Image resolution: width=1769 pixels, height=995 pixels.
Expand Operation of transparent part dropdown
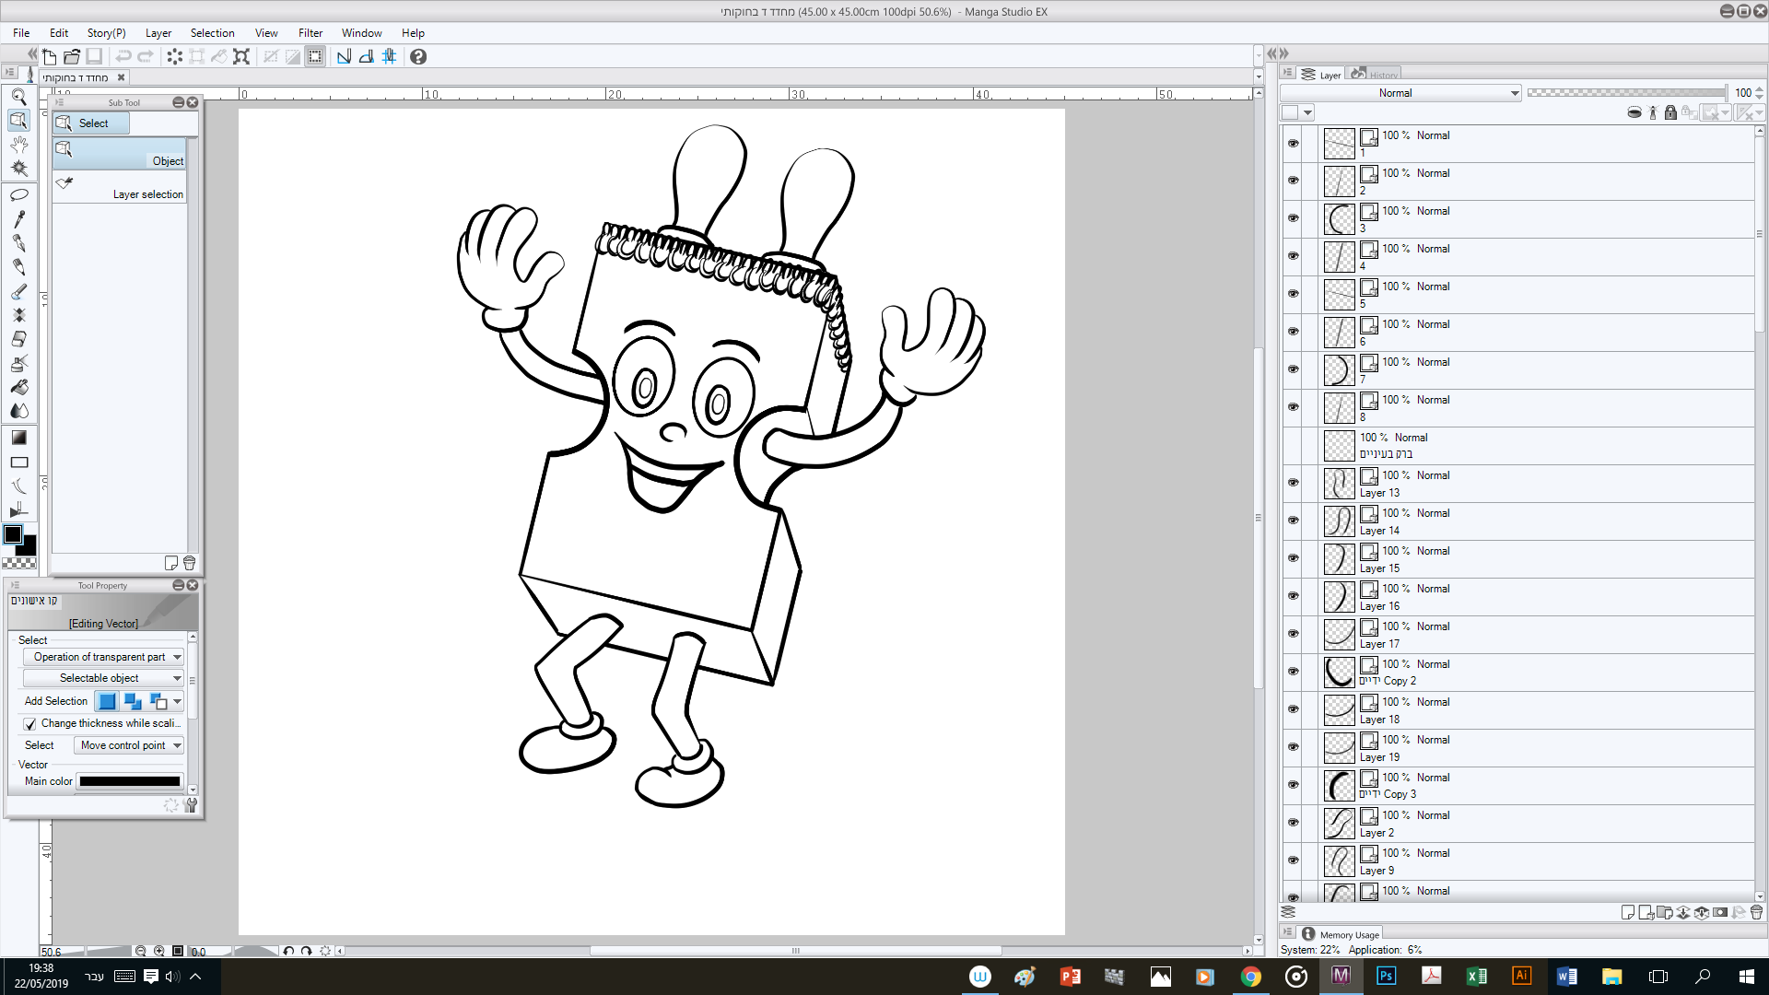(103, 657)
